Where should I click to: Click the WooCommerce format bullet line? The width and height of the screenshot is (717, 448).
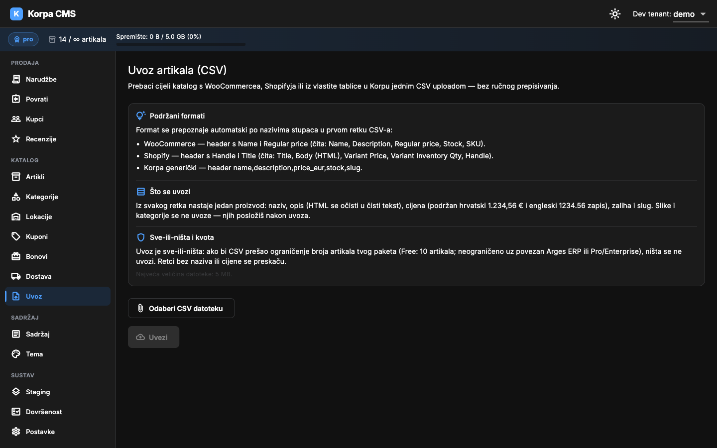[315, 144]
